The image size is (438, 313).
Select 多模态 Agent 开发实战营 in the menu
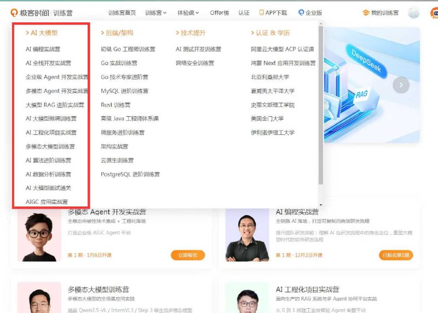57,91
